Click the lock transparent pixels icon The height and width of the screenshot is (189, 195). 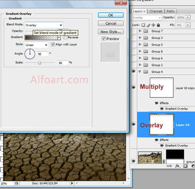pyautogui.click(x=143, y=25)
